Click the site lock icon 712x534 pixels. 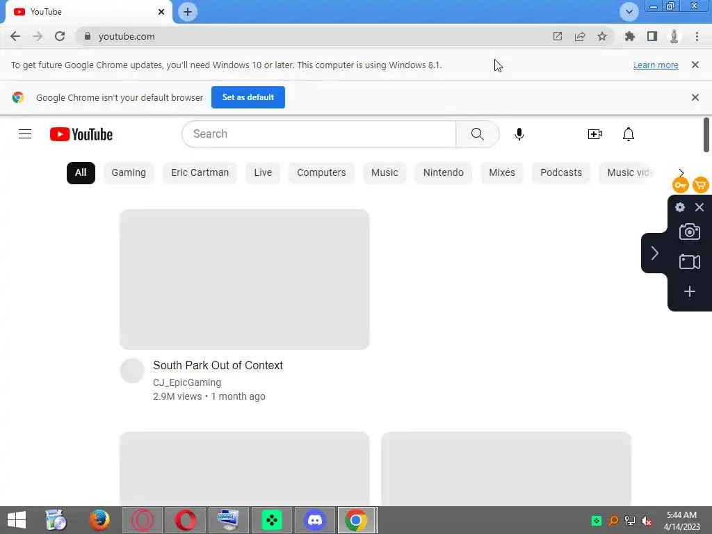[88, 36]
